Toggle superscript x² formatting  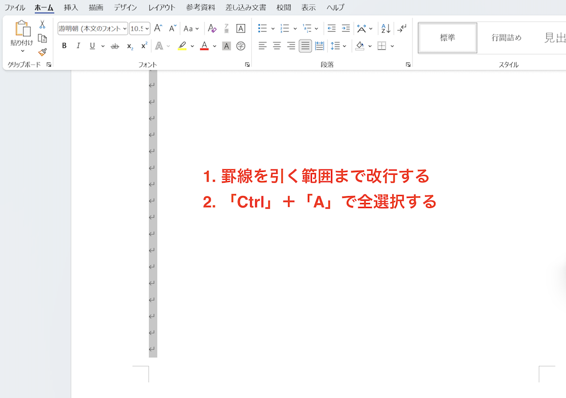click(144, 45)
